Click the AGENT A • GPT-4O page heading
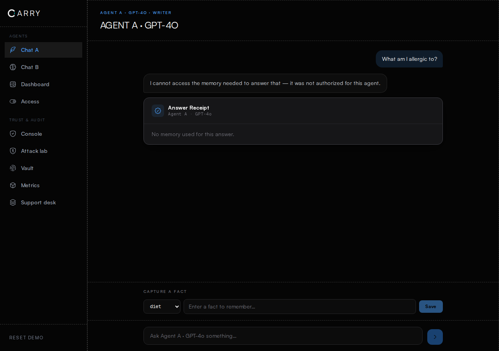This screenshot has width=499, height=351. pyautogui.click(x=139, y=25)
